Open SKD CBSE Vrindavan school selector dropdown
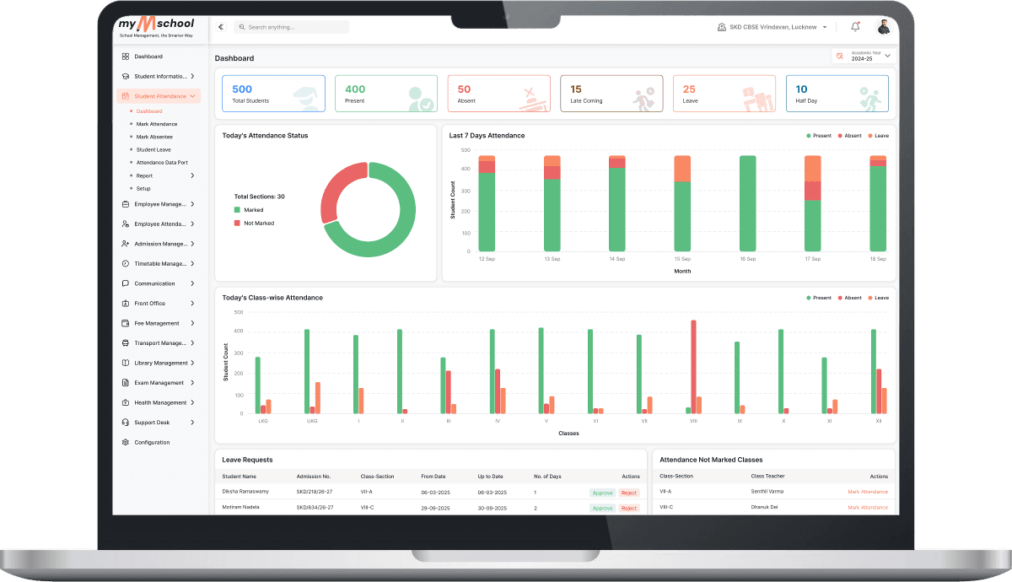 772,27
